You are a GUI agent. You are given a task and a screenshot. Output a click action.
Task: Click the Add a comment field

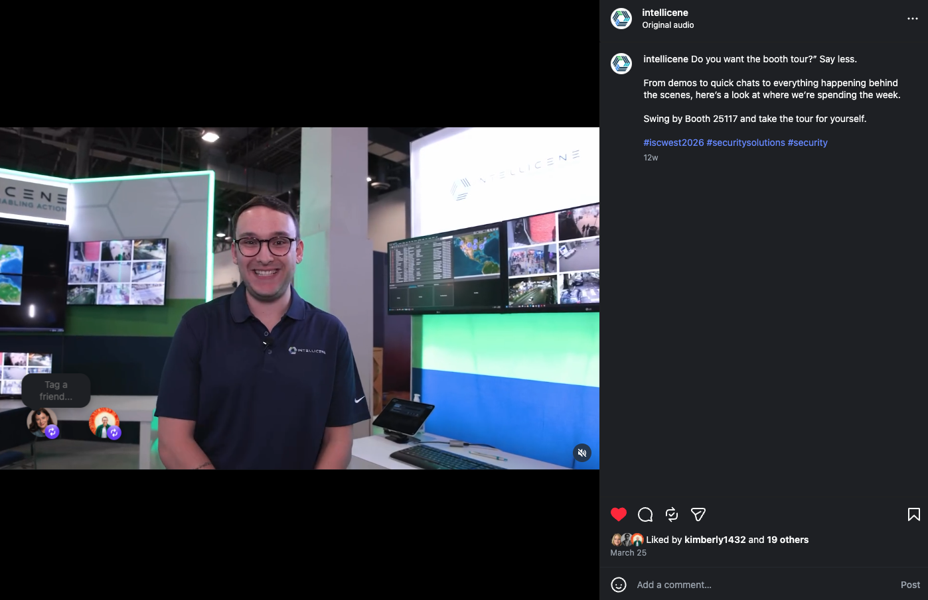tap(763, 585)
